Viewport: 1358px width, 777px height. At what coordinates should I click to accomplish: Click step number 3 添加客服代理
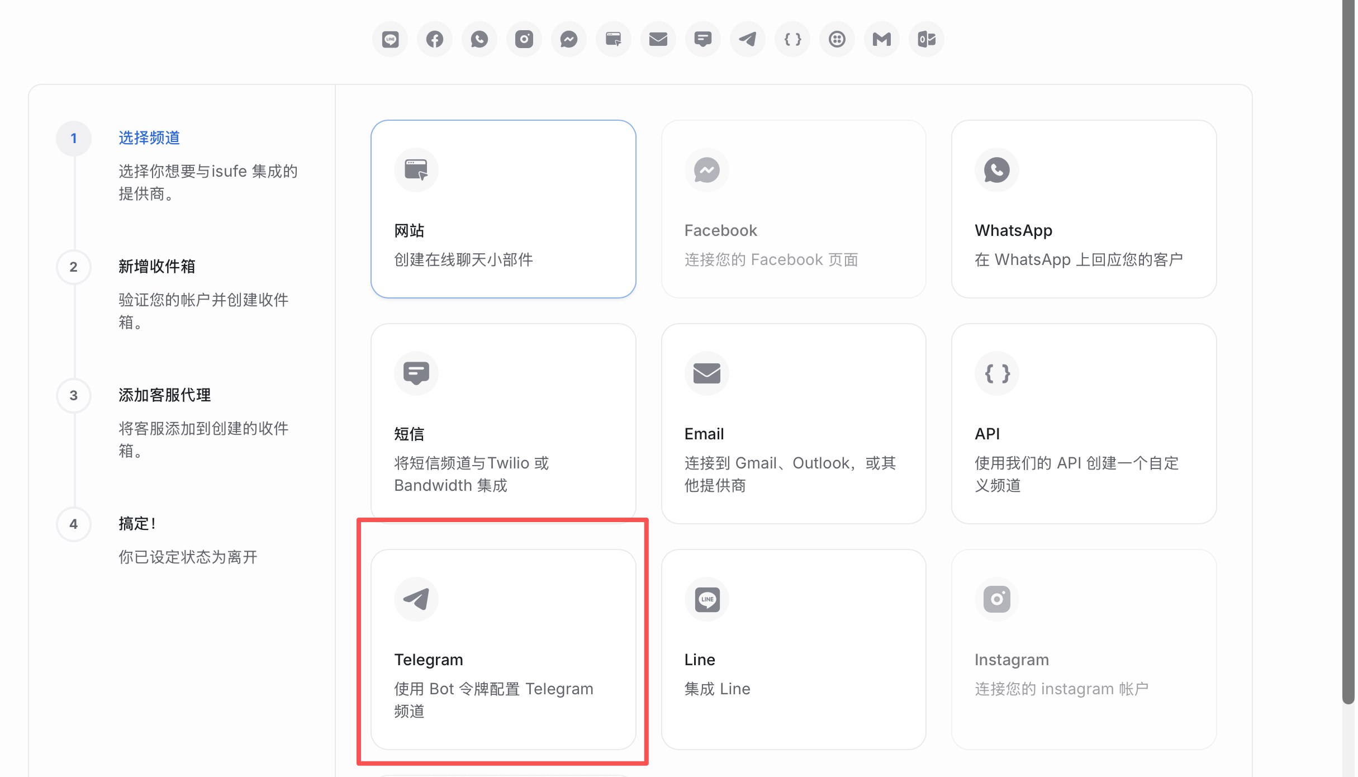pos(74,395)
